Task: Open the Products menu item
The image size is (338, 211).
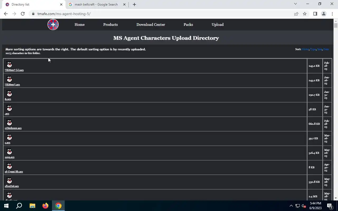Action: pos(110,25)
